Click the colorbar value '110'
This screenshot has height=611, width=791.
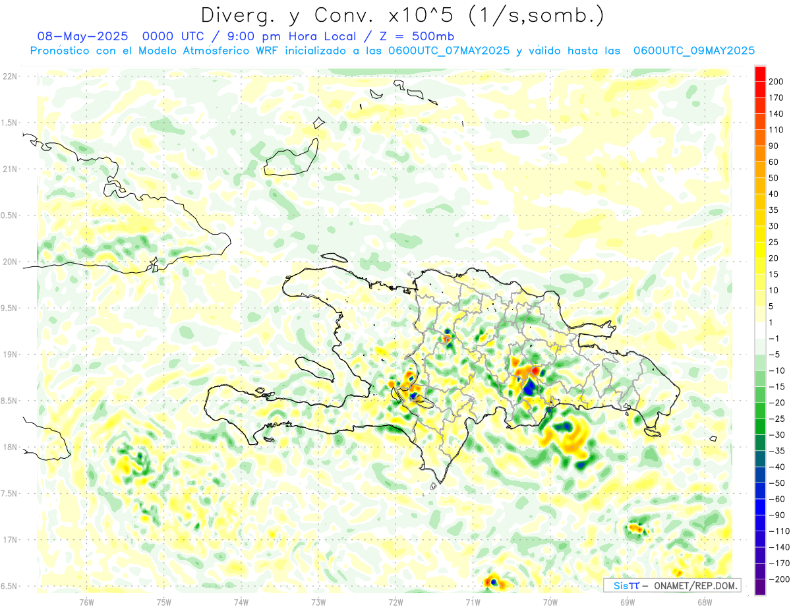pyautogui.click(x=776, y=130)
